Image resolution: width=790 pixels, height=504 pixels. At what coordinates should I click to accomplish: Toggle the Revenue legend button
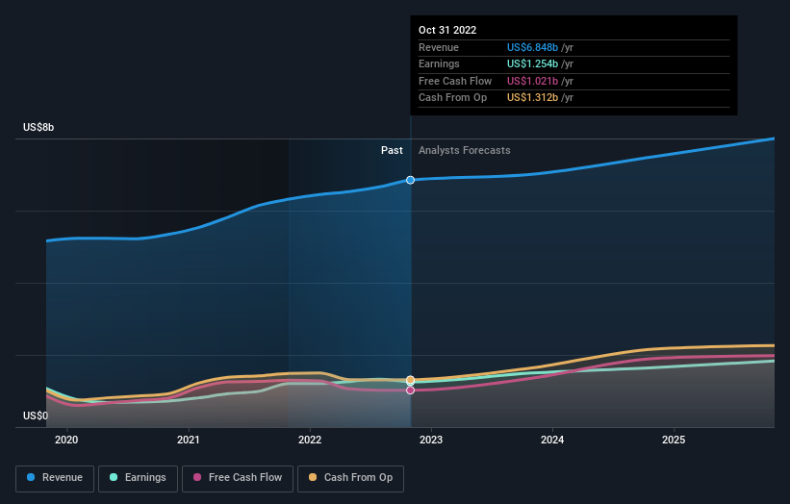click(55, 478)
